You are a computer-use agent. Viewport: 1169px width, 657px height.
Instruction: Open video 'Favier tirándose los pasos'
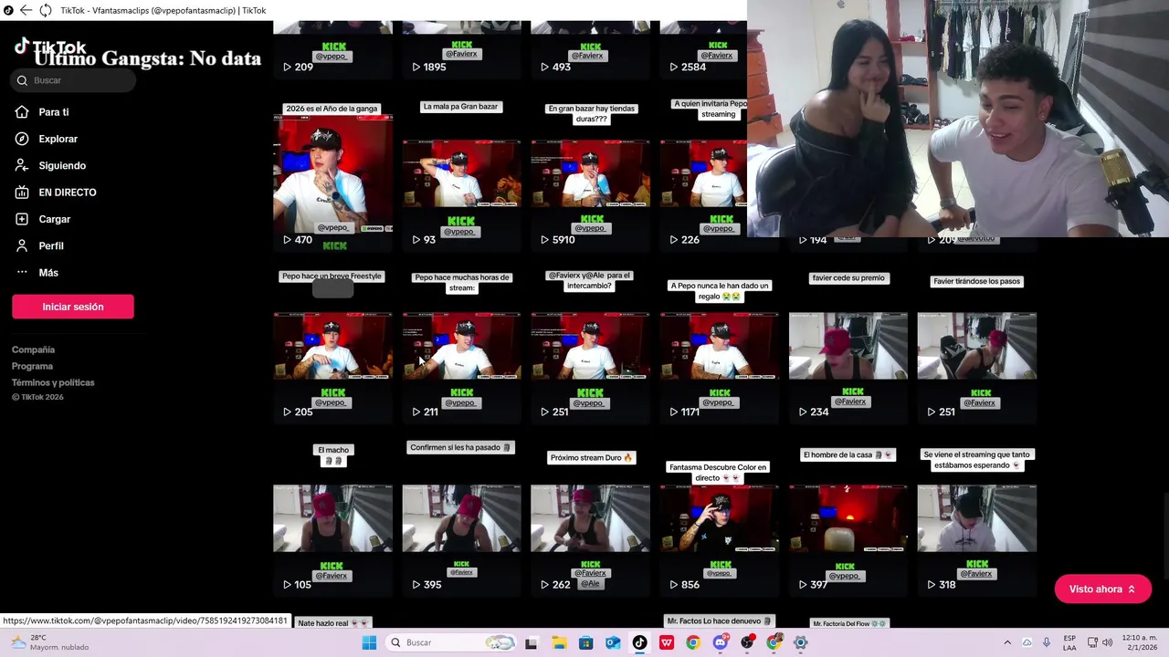976,346
